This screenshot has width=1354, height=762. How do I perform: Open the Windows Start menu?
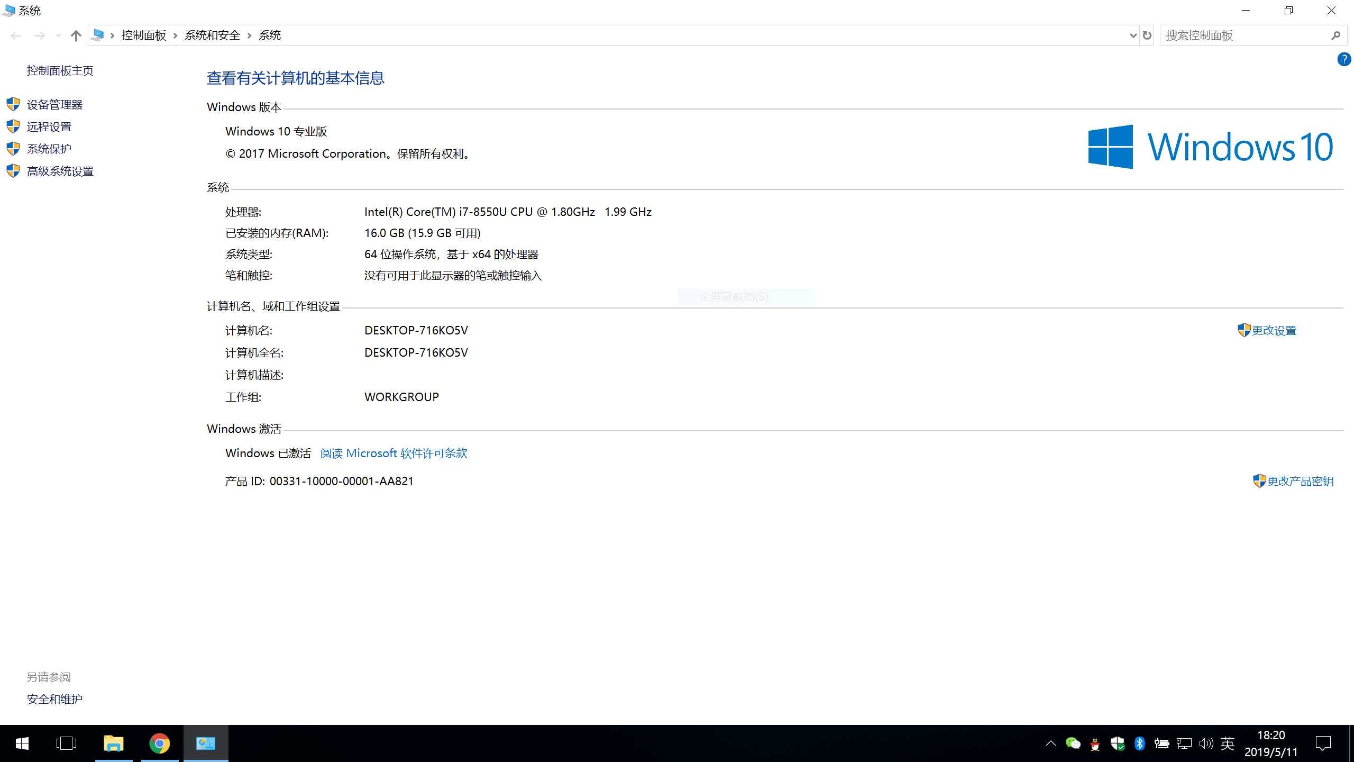point(22,743)
